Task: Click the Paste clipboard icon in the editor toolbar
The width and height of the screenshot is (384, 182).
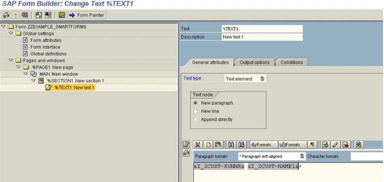Action: tap(217, 145)
